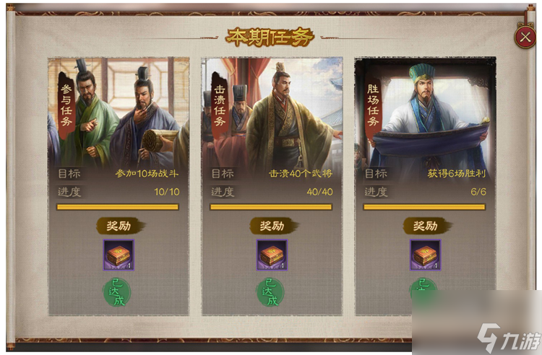
Task: Tap the 已达成 stamp on 参与任务
Action: click(117, 292)
